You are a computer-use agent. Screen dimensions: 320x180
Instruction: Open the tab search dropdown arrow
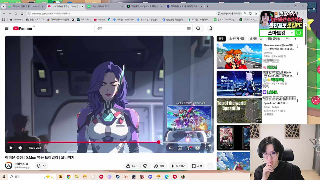3,6
